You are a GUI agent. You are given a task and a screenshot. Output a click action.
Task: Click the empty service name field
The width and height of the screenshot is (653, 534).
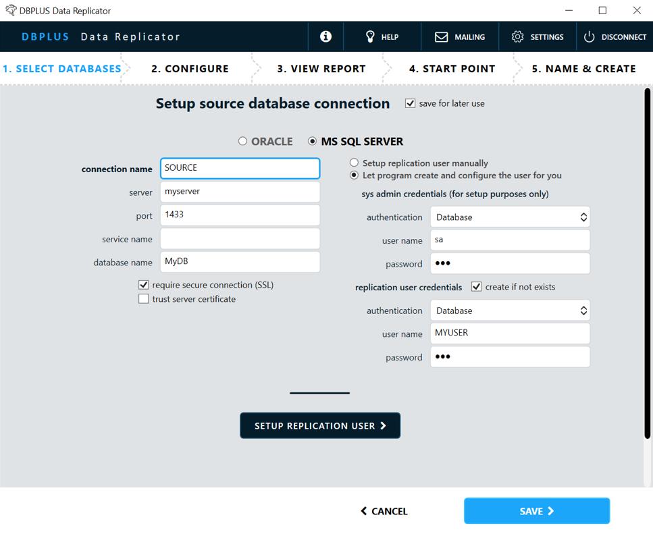(x=240, y=238)
